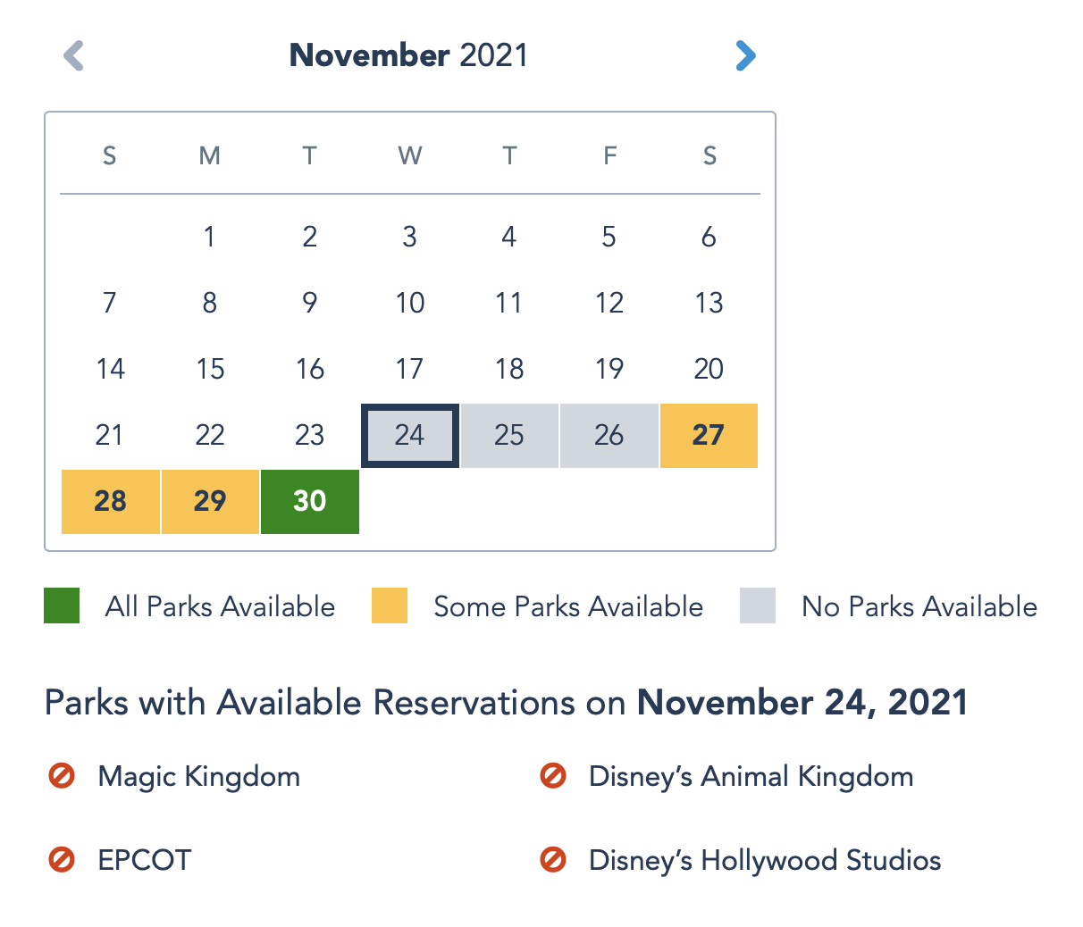1083x927 pixels.
Task: Click unavailable icon beside Disney's Hollywood Studios
Action: pos(553,859)
